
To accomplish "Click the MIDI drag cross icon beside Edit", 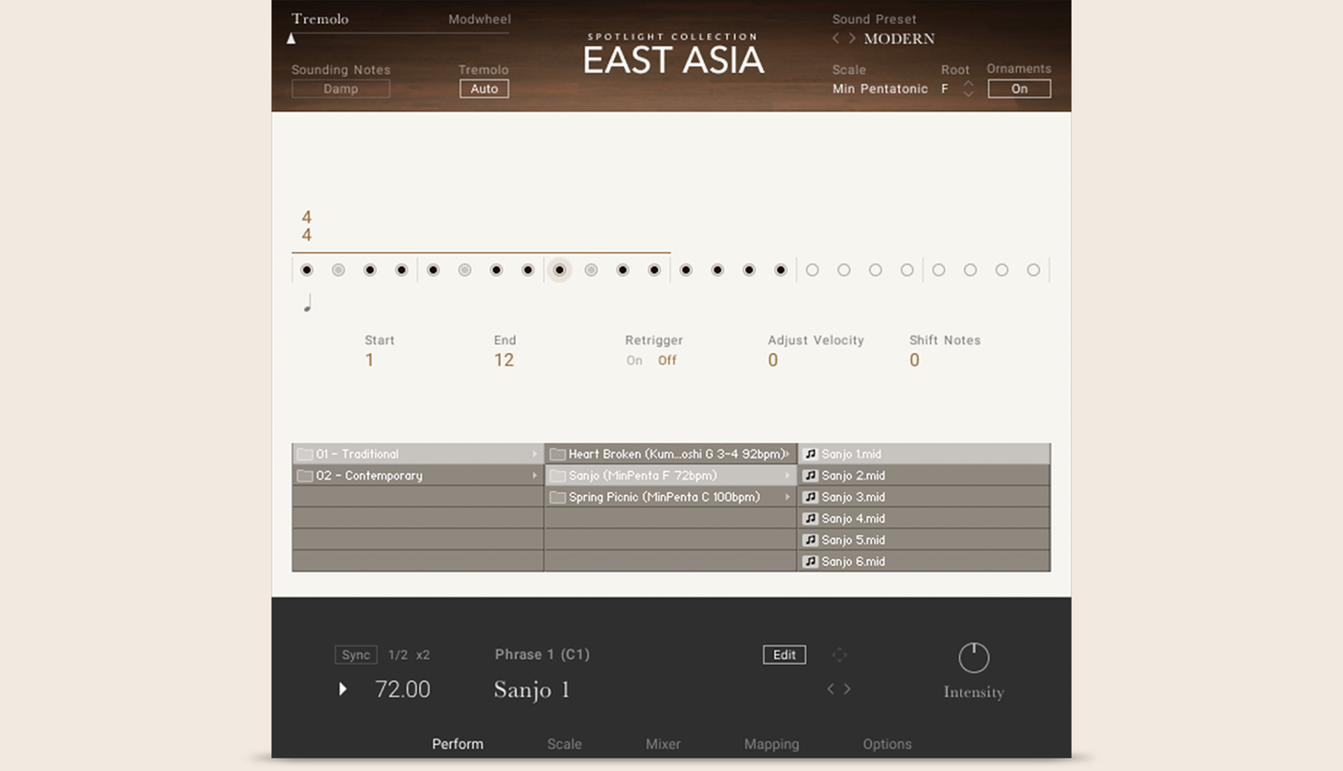I will pos(839,655).
